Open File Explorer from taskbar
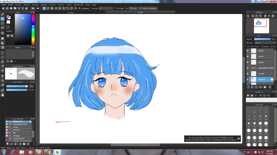This screenshot has width=277, height=155. point(22,152)
